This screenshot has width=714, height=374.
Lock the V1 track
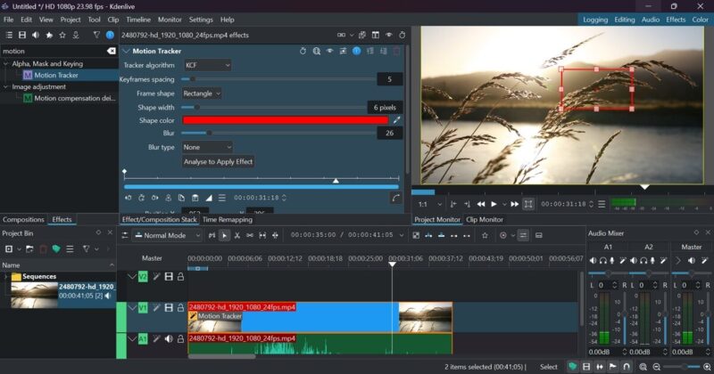pos(181,307)
